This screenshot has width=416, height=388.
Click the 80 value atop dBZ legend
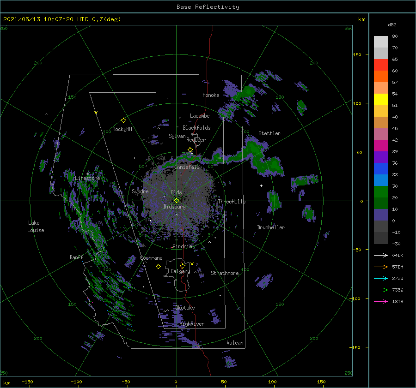[x=395, y=36]
